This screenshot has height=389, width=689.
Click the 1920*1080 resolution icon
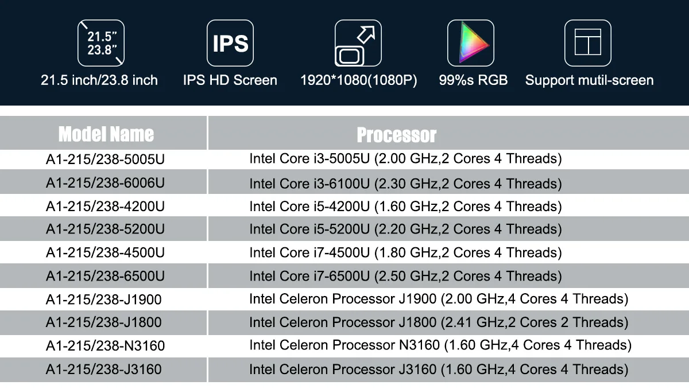point(358,43)
